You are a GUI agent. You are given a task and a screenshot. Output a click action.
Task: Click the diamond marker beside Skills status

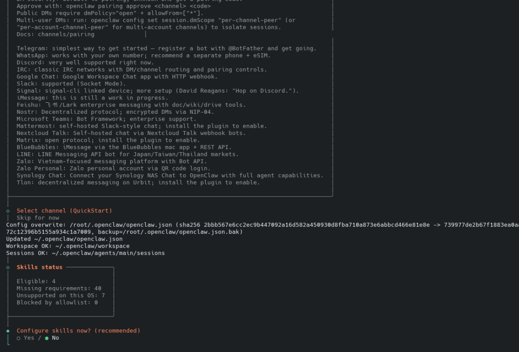8,267
